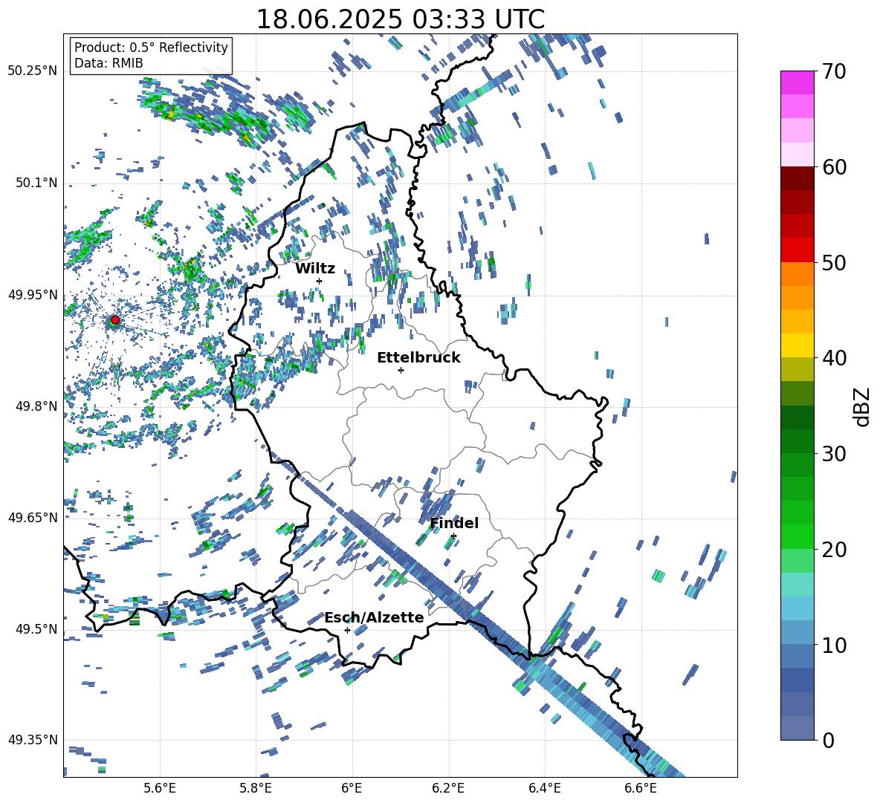This screenshot has width=880, height=803.
Task: Click the 50.1°N latitude label
Action: pyautogui.click(x=36, y=183)
